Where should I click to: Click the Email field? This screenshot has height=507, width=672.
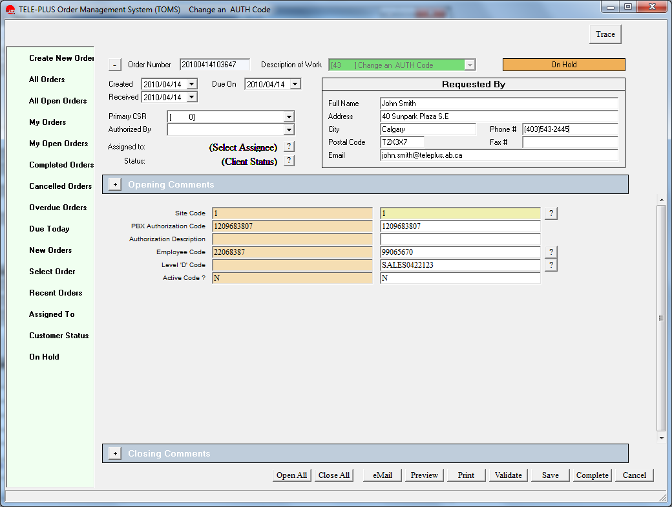(499, 155)
